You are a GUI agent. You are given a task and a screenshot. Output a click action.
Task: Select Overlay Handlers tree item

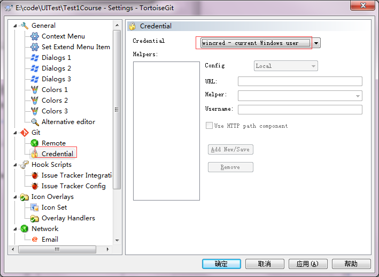click(68, 218)
